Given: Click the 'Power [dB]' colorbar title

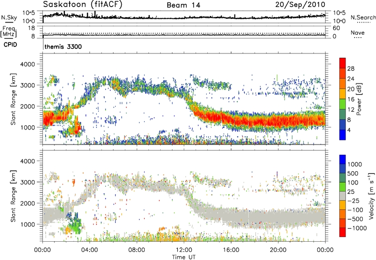Looking at the screenshot, I should click(359, 99).
